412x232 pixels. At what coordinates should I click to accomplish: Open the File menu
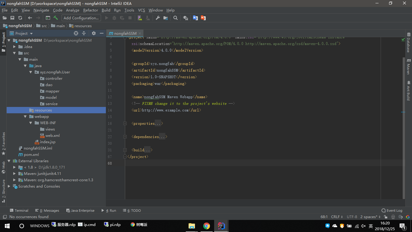(x=5, y=10)
